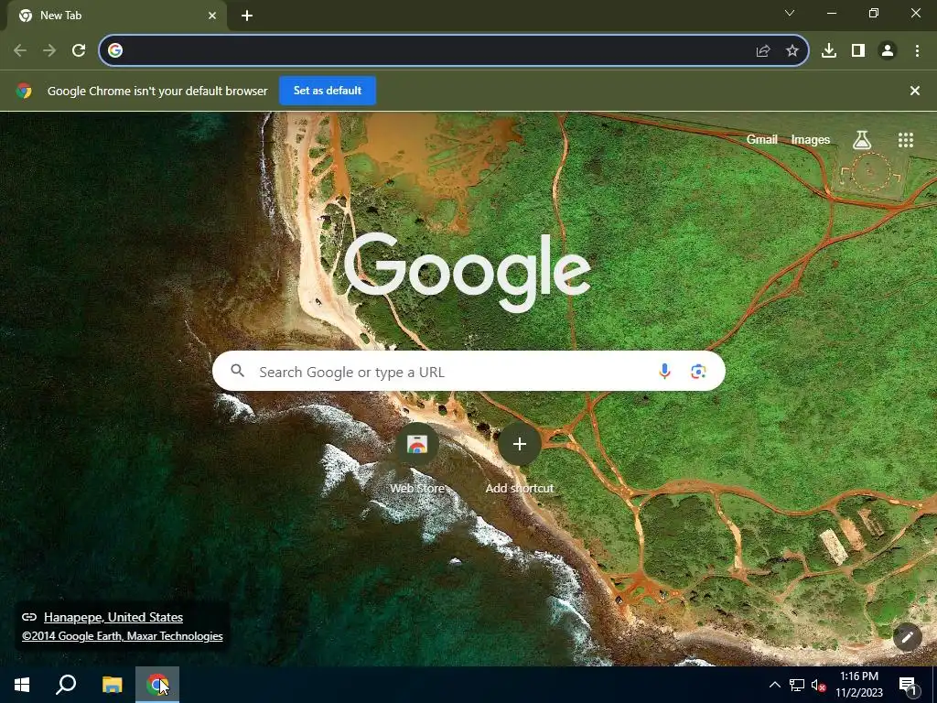Bookmark this tab with the star icon
The image size is (937, 703).
792,51
